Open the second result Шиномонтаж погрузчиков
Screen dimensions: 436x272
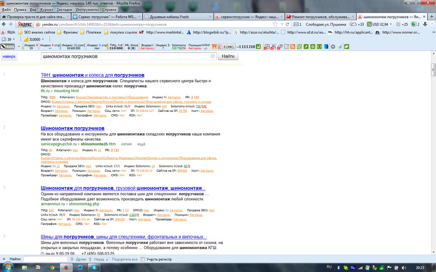click(73, 128)
